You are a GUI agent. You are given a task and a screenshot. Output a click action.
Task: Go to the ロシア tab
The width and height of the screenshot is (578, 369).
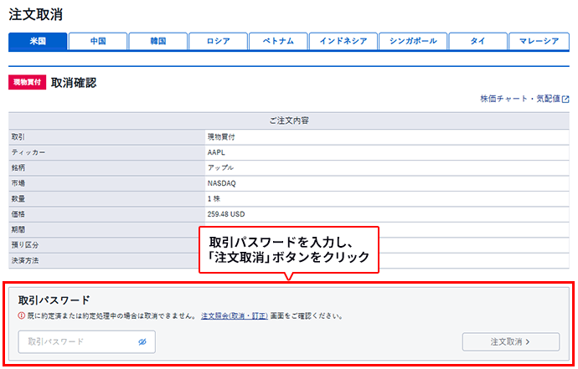coord(218,41)
